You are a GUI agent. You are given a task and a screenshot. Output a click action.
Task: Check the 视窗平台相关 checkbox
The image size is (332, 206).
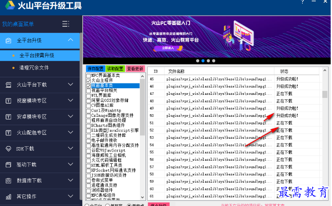pyautogui.click(x=88, y=91)
